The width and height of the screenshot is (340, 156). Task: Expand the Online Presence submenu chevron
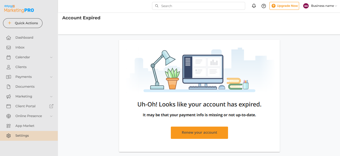(x=51, y=116)
